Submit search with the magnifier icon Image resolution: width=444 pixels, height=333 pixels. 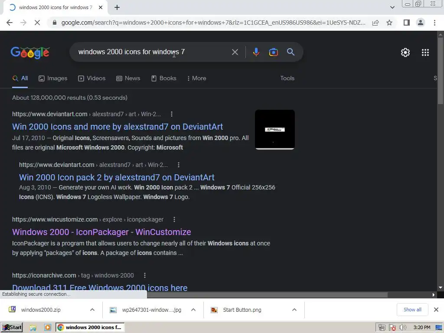click(x=291, y=52)
